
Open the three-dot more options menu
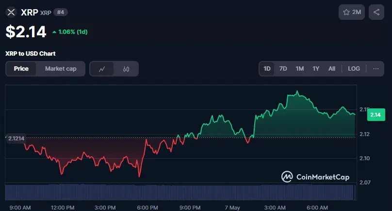(x=376, y=69)
